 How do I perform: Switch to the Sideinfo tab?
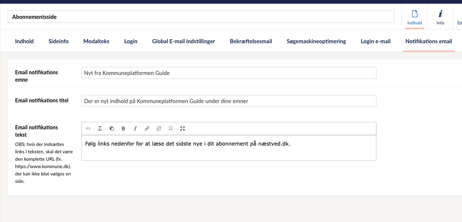click(x=59, y=41)
